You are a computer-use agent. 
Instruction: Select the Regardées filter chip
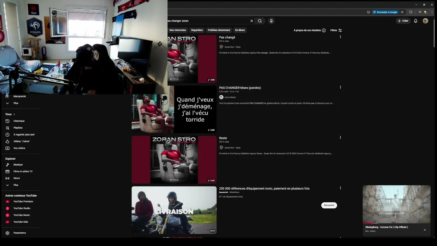197,30
